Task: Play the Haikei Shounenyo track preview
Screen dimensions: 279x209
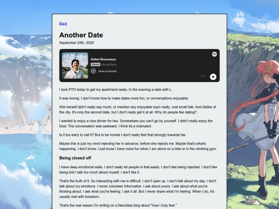Action: [213, 77]
